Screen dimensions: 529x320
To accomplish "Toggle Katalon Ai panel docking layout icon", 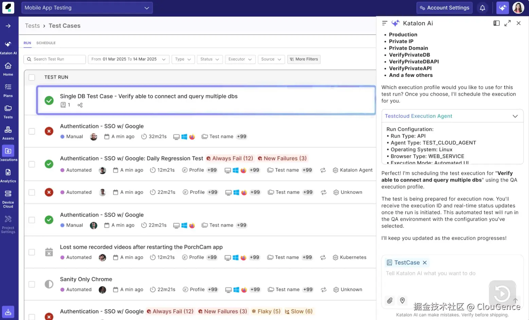I will (x=496, y=23).
